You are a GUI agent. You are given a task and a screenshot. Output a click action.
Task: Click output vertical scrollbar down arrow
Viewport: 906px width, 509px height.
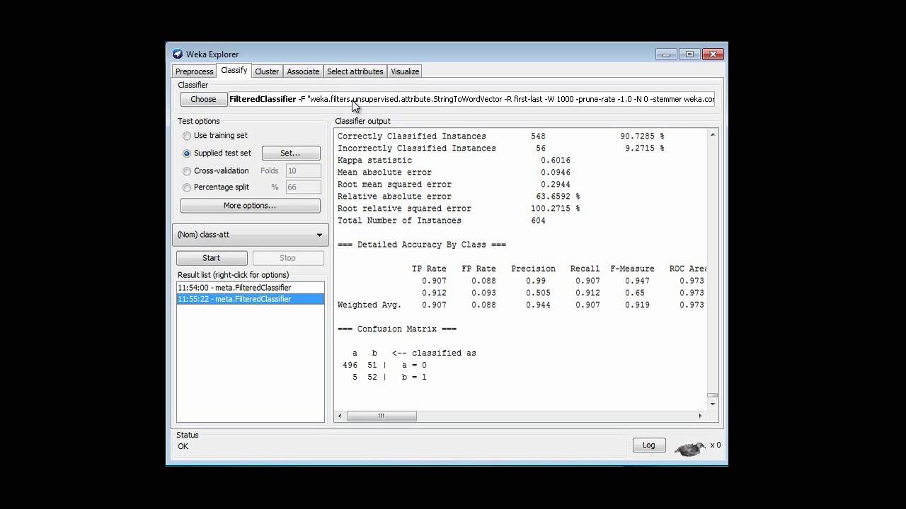point(712,404)
